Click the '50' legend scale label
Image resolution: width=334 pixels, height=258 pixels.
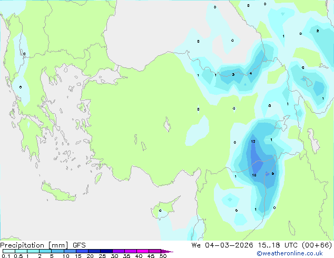point(163,256)
